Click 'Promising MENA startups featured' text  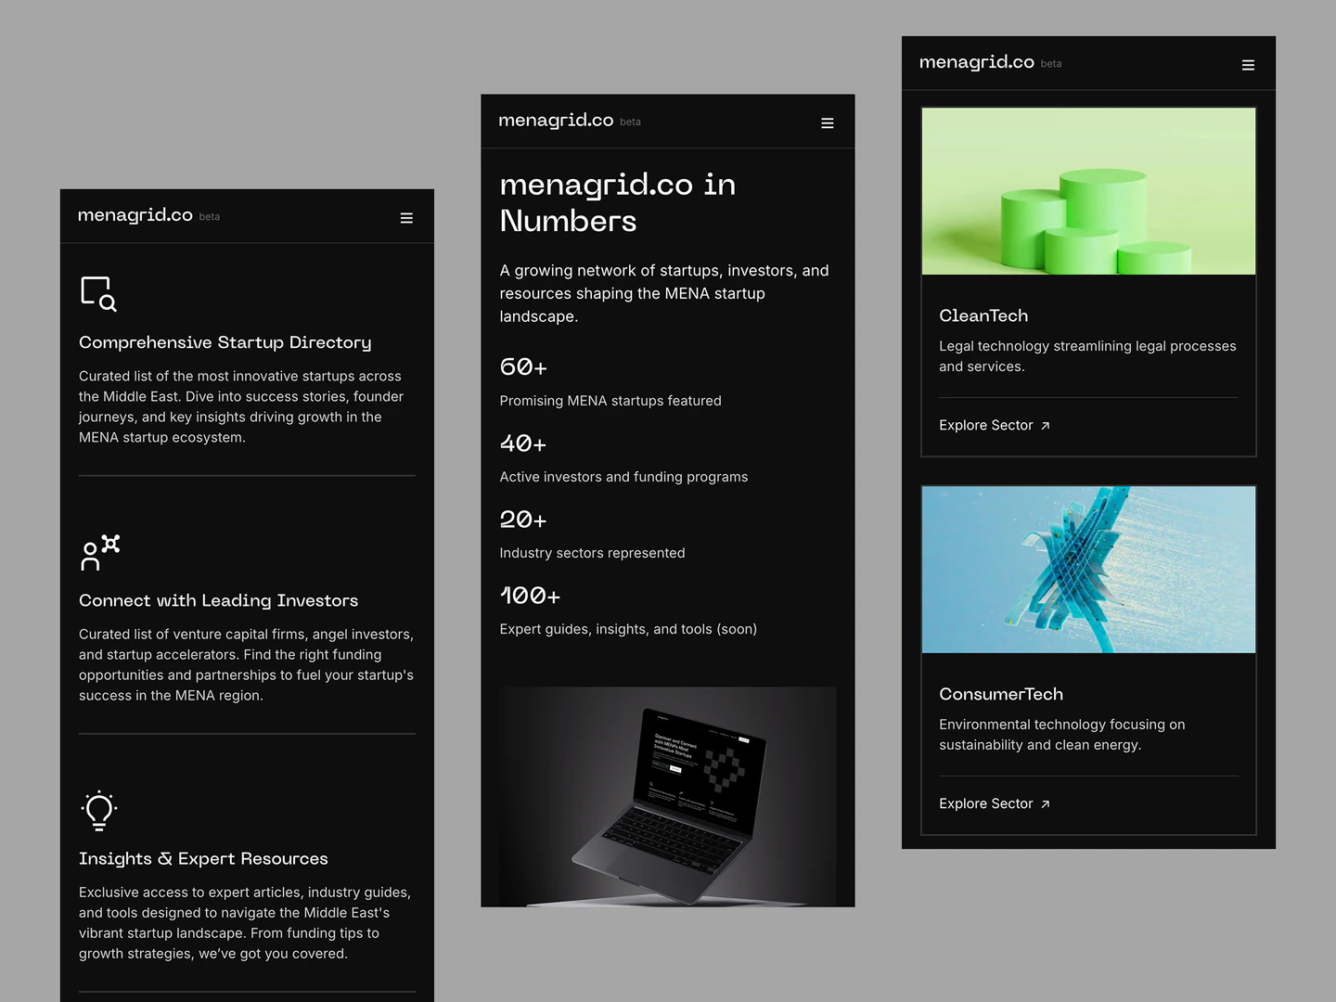point(610,401)
